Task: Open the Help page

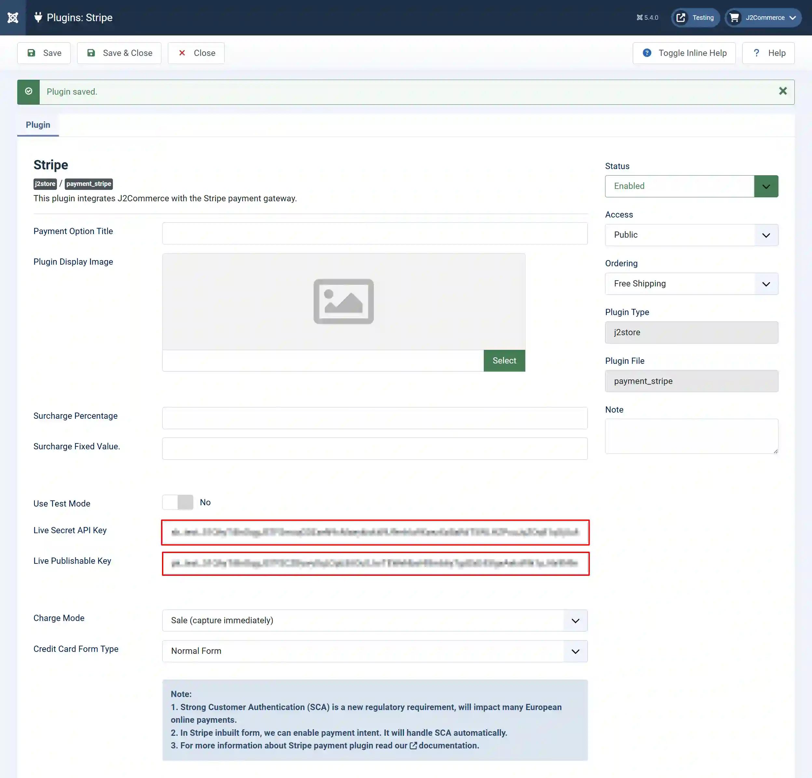Action: pos(768,53)
